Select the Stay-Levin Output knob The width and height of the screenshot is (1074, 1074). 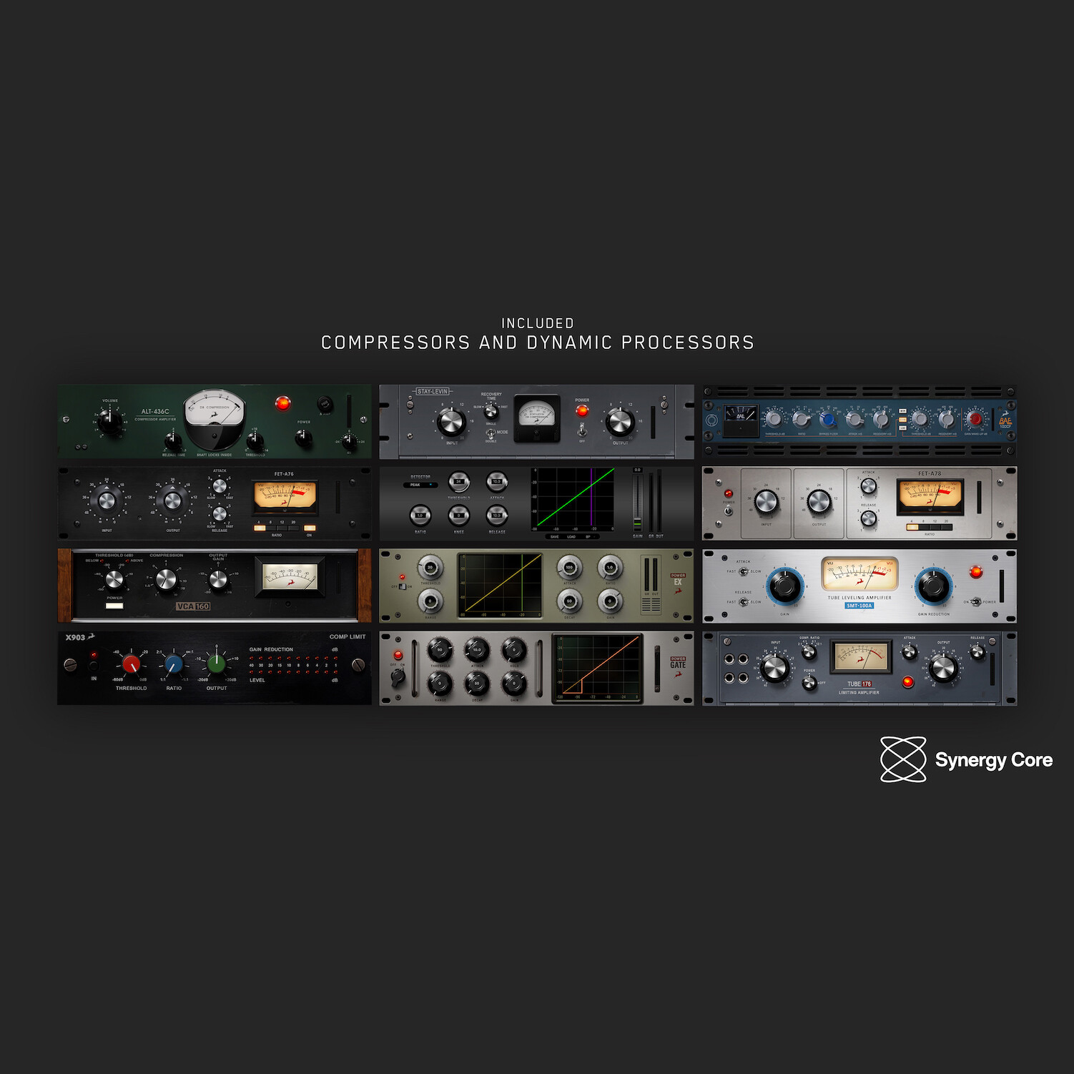click(620, 423)
